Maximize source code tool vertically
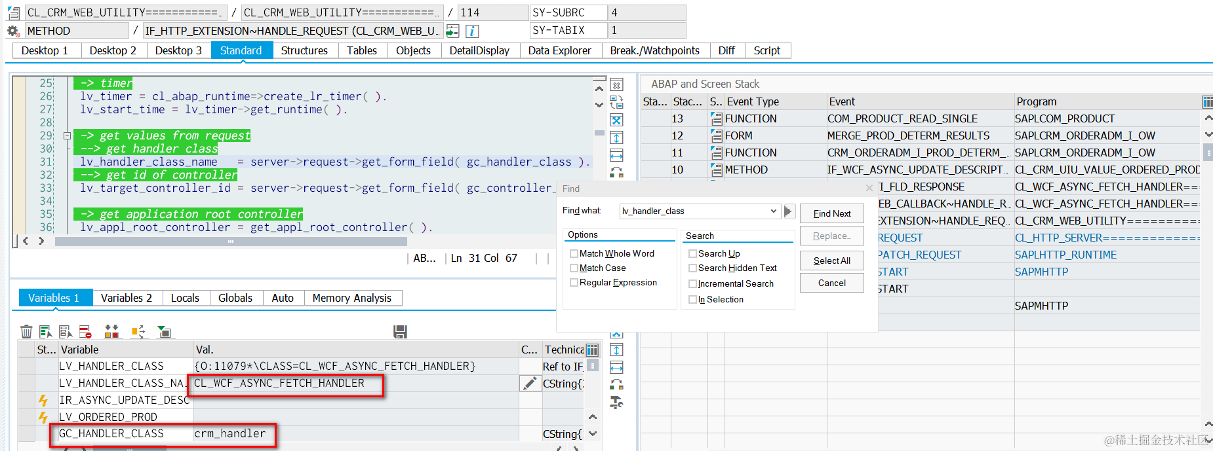This screenshot has height=451, width=1213. point(616,137)
